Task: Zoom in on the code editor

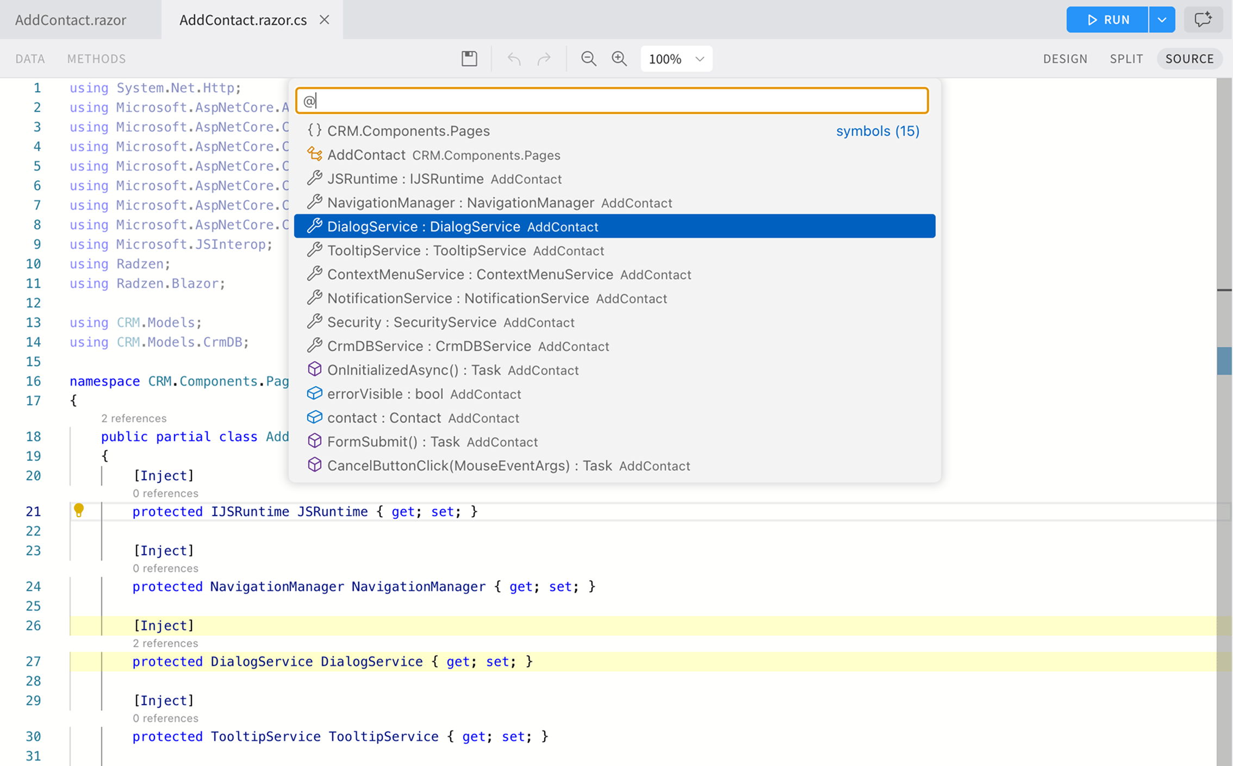Action: click(619, 59)
